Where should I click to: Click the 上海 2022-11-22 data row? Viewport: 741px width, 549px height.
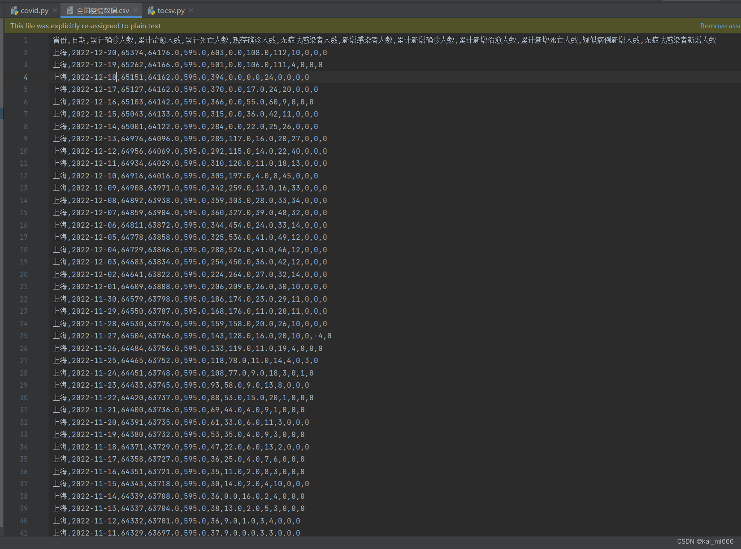point(183,398)
